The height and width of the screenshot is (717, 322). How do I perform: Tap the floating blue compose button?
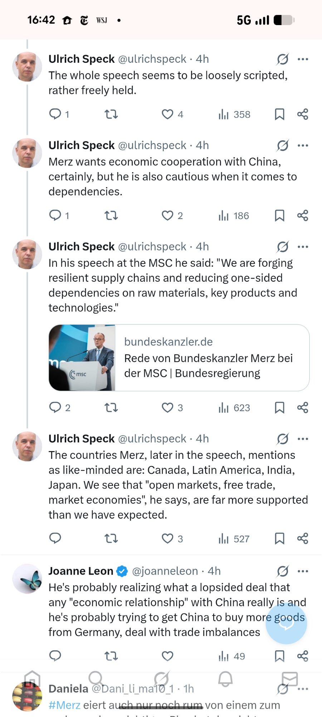click(286, 623)
